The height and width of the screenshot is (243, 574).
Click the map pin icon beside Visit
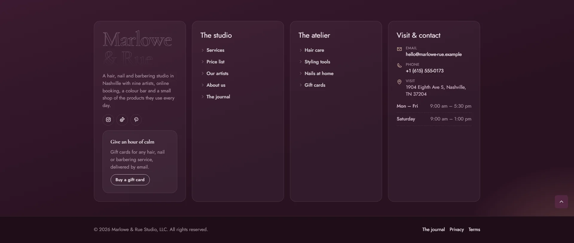(399, 82)
